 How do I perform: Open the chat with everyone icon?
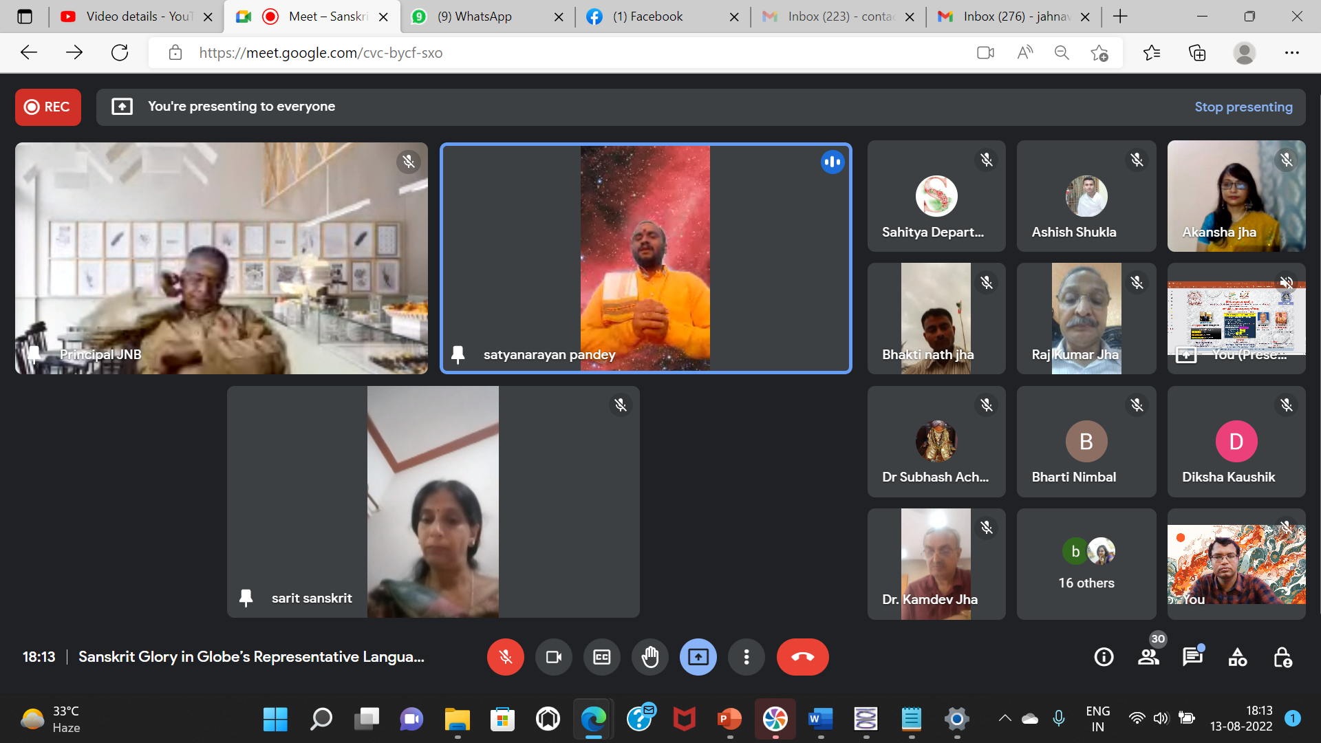coord(1192,657)
